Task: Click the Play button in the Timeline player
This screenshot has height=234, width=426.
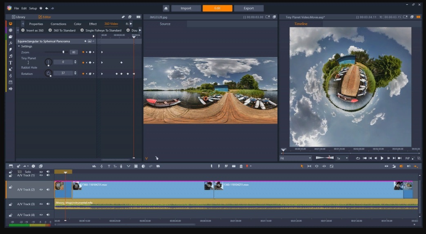Action: coord(382,158)
